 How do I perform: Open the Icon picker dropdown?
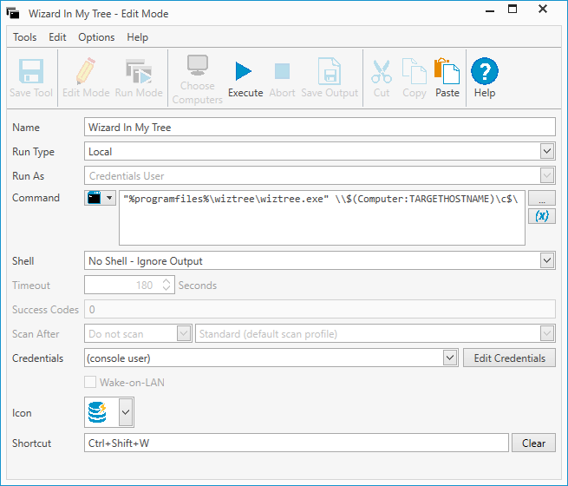pyautogui.click(x=126, y=412)
